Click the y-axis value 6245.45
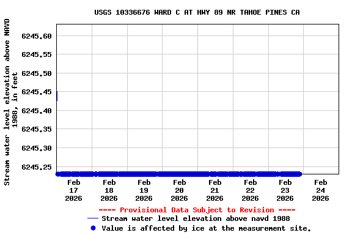This screenshot has height=235, width=352. 37,92
